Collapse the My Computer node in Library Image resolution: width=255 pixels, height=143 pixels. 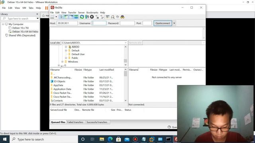click(x=3, y=24)
